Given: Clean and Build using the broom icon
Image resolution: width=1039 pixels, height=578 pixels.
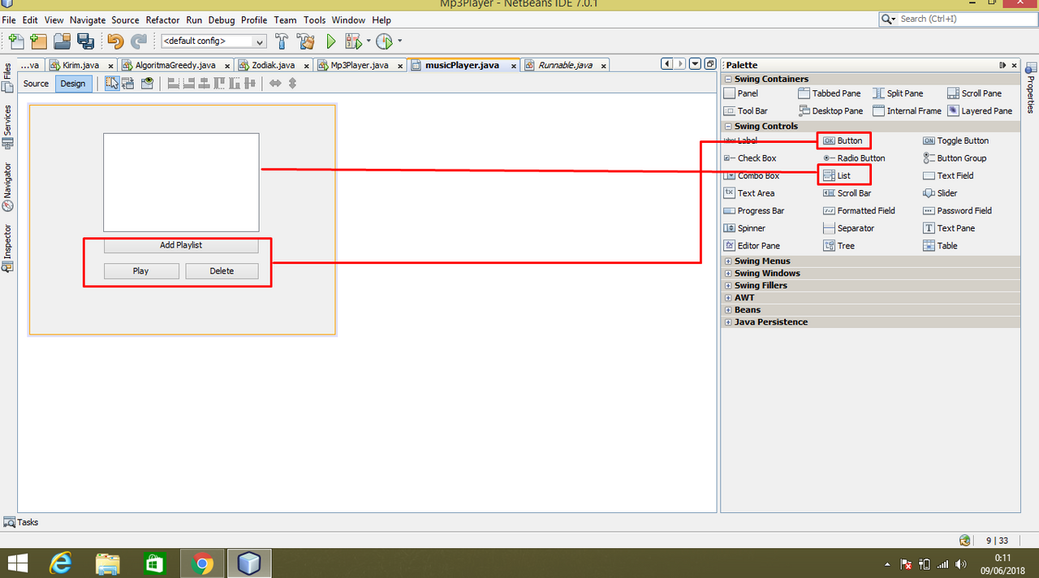Looking at the screenshot, I should tap(306, 41).
